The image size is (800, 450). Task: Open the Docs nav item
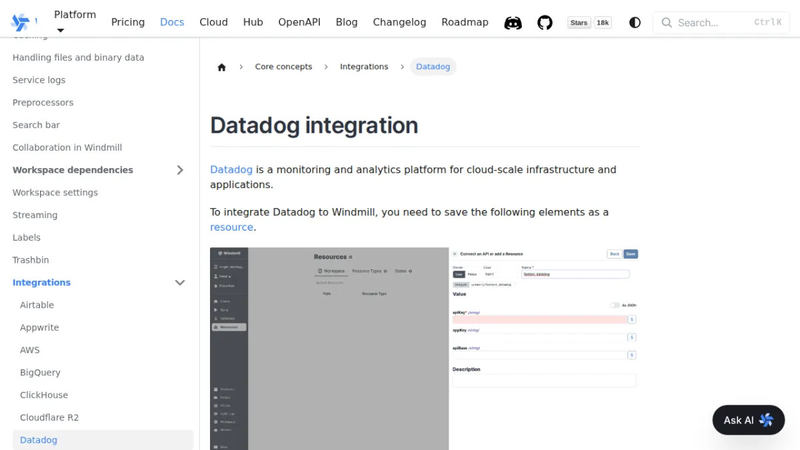pyautogui.click(x=172, y=22)
